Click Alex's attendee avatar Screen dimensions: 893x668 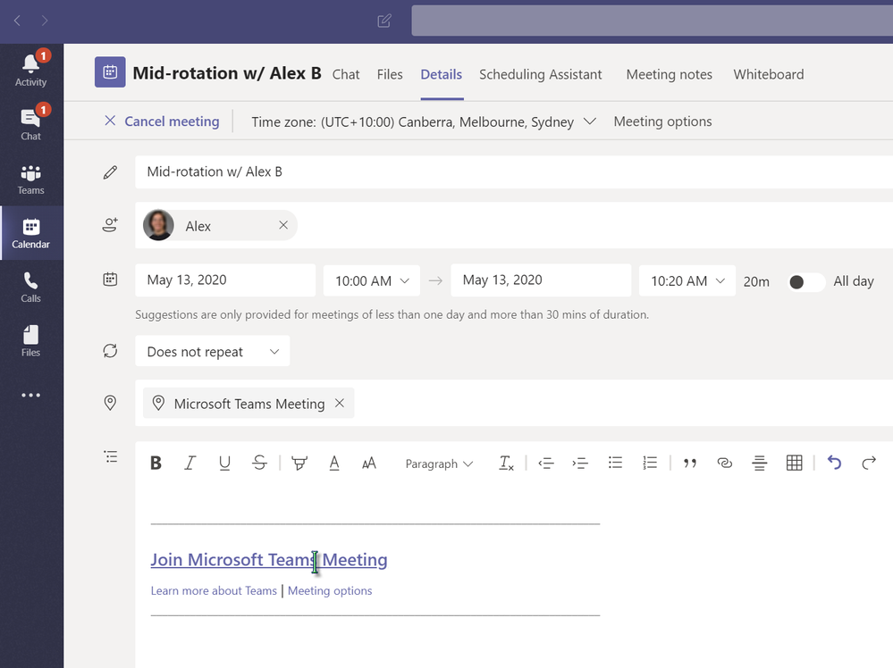pyautogui.click(x=158, y=225)
